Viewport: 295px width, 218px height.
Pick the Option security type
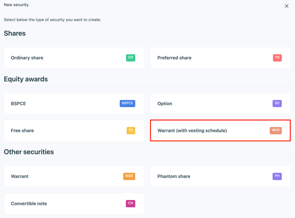pos(207,104)
